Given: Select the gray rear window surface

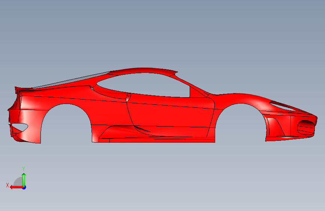Looking at the screenshot, I should click(72, 80).
